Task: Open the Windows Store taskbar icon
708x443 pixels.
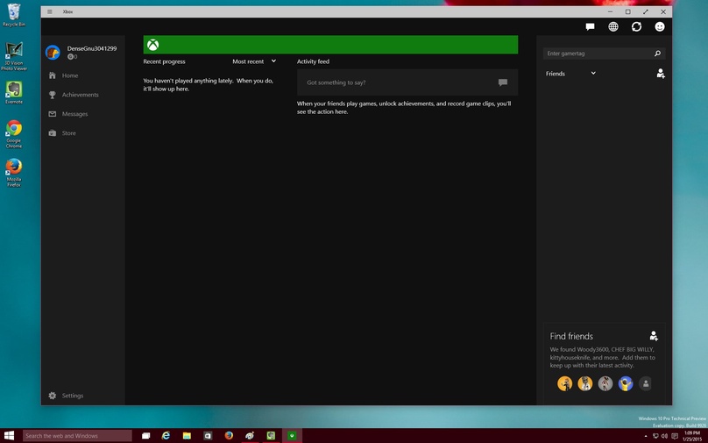Action: click(x=208, y=436)
